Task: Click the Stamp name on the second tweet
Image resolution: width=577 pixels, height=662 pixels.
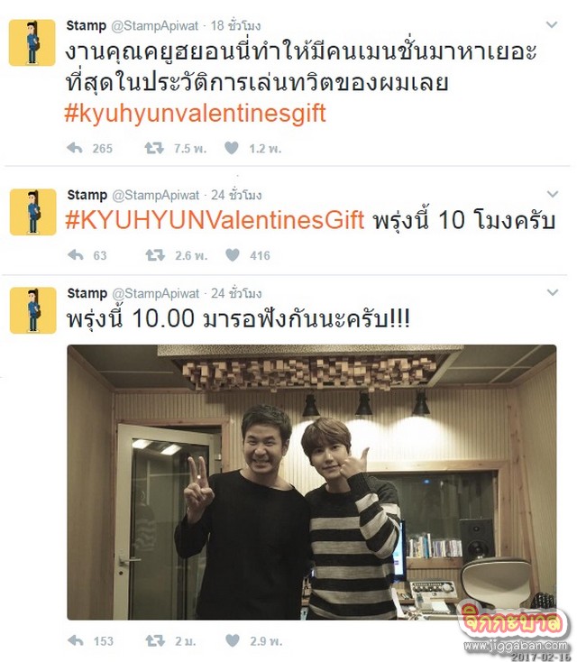Action: pyautogui.click(x=87, y=195)
